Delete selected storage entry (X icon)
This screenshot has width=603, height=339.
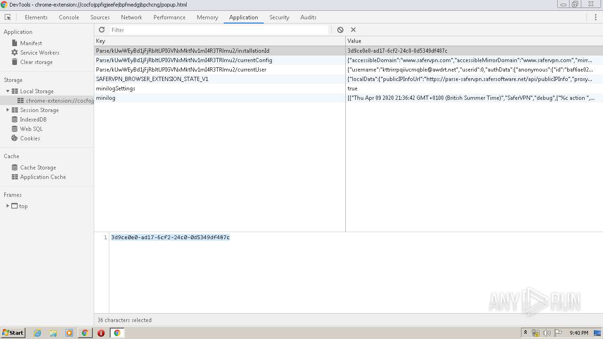(x=353, y=30)
